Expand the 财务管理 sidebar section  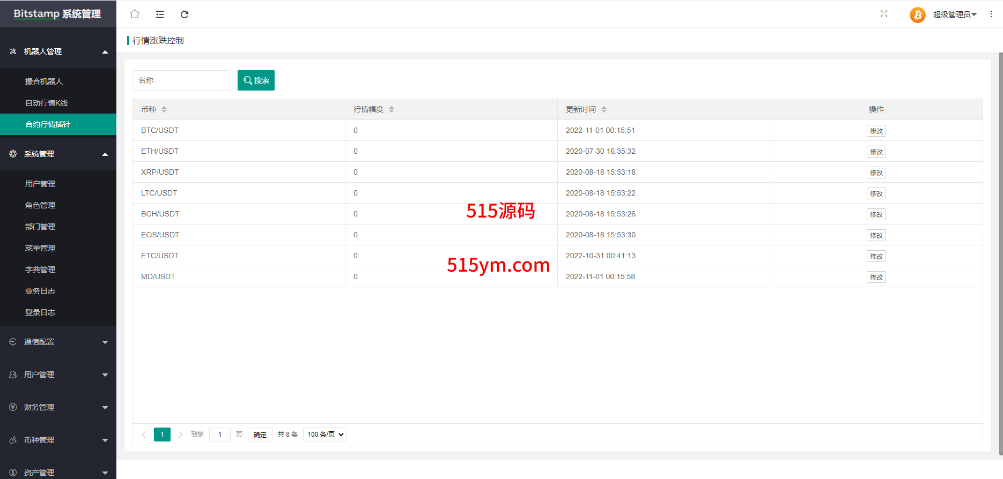[58, 407]
